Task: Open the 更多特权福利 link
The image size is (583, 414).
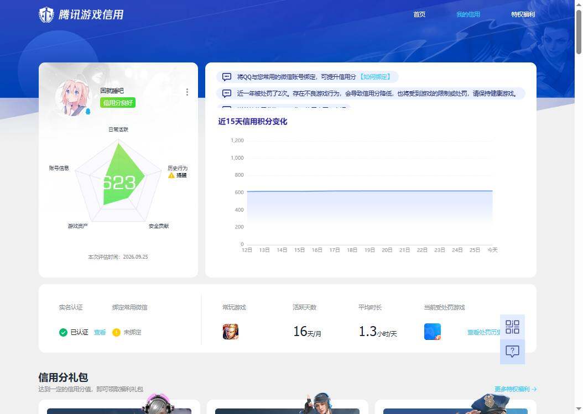Action: click(516, 389)
